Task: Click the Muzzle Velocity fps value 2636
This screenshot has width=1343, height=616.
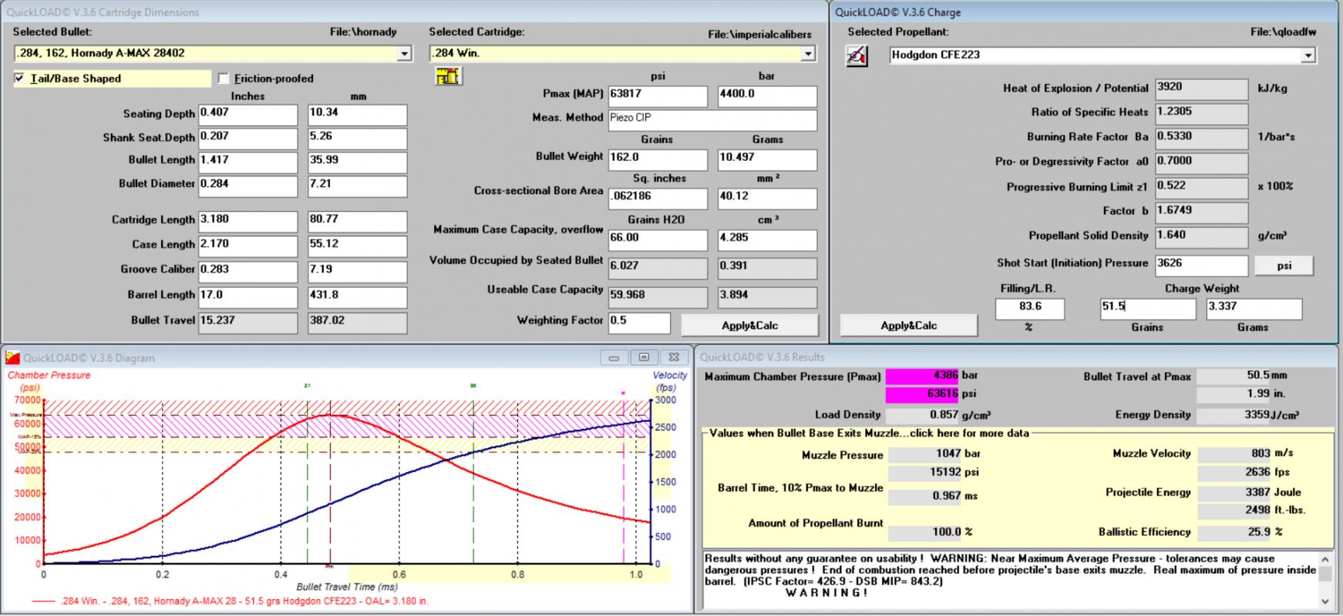Action: click(x=1234, y=472)
